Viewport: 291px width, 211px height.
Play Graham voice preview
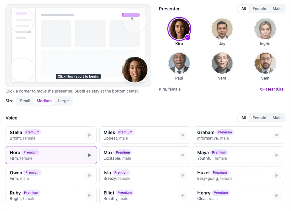tap(276, 135)
